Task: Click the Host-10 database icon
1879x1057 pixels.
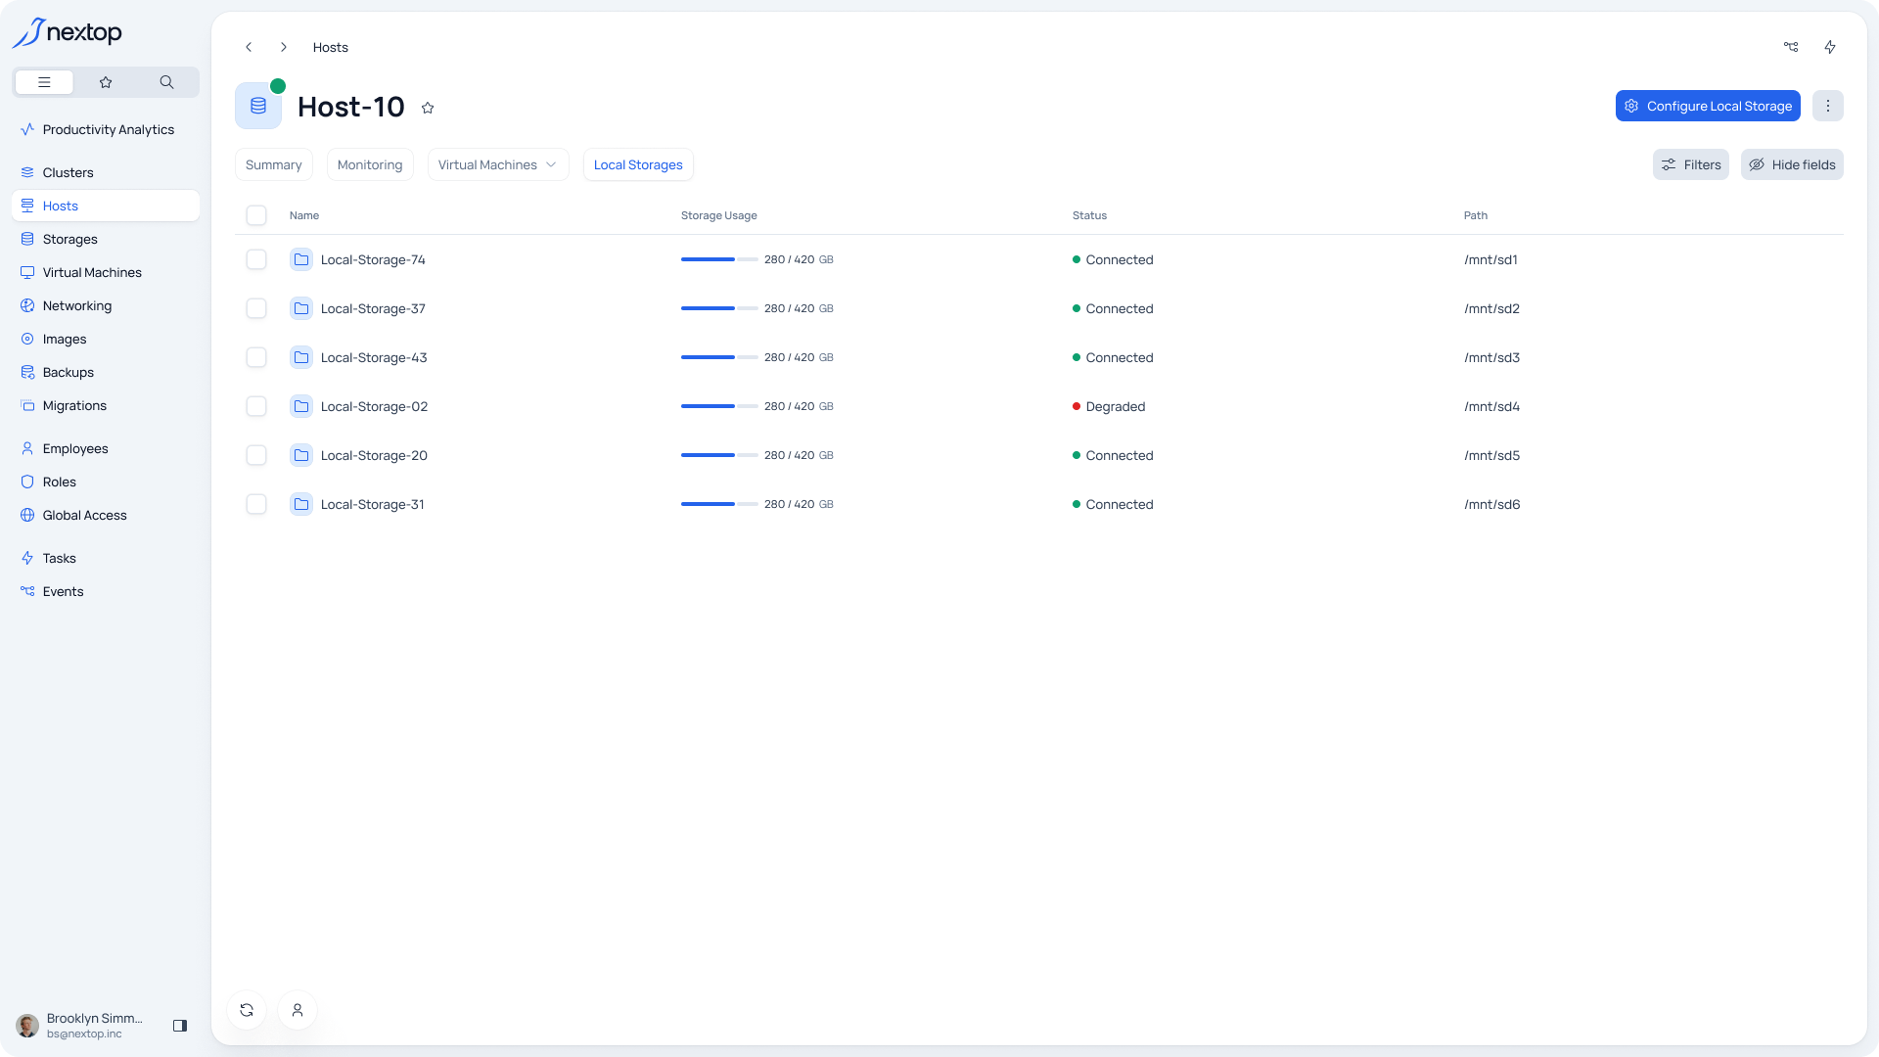Action: click(258, 106)
